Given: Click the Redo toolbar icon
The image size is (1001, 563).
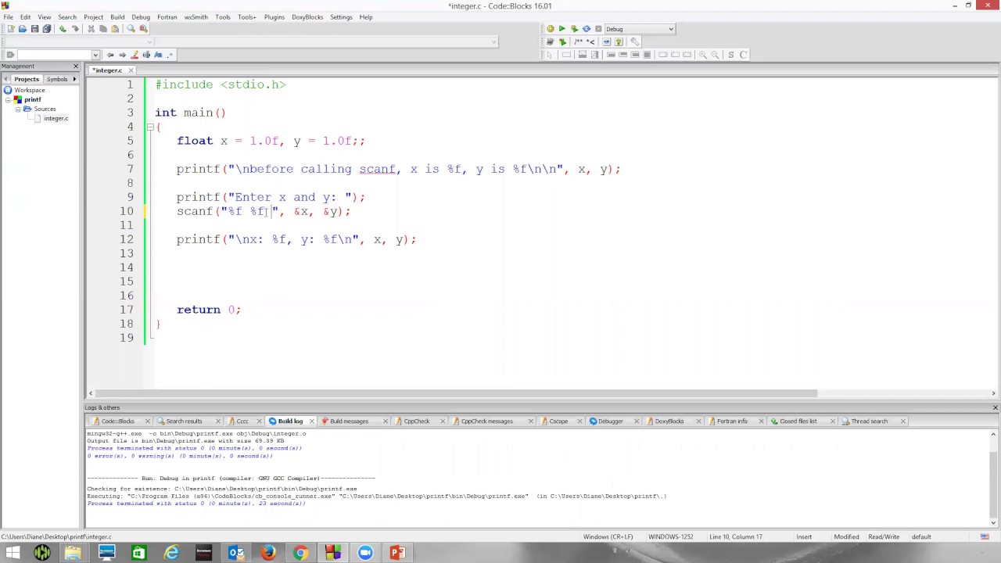Looking at the screenshot, I should click(x=75, y=29).
